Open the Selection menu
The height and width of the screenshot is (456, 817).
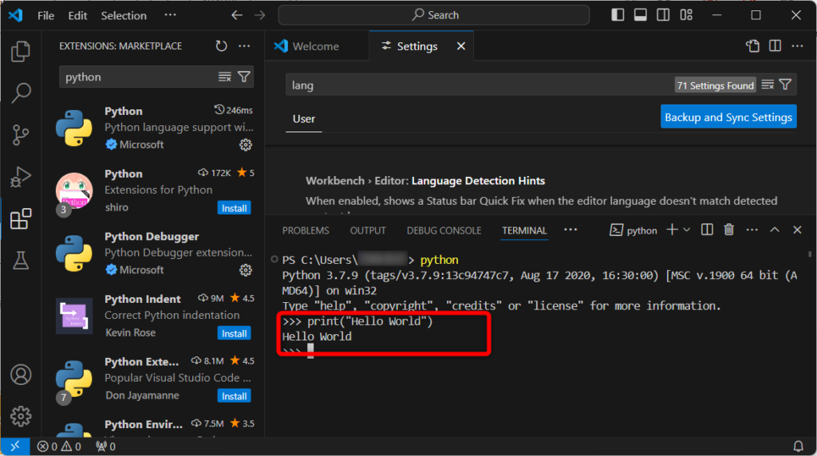[124, 16]
